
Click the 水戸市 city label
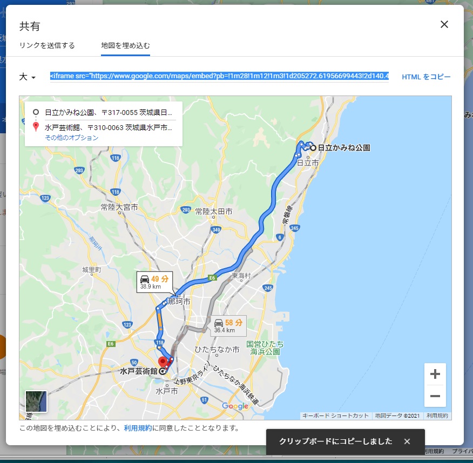click(x=166, y=391)
